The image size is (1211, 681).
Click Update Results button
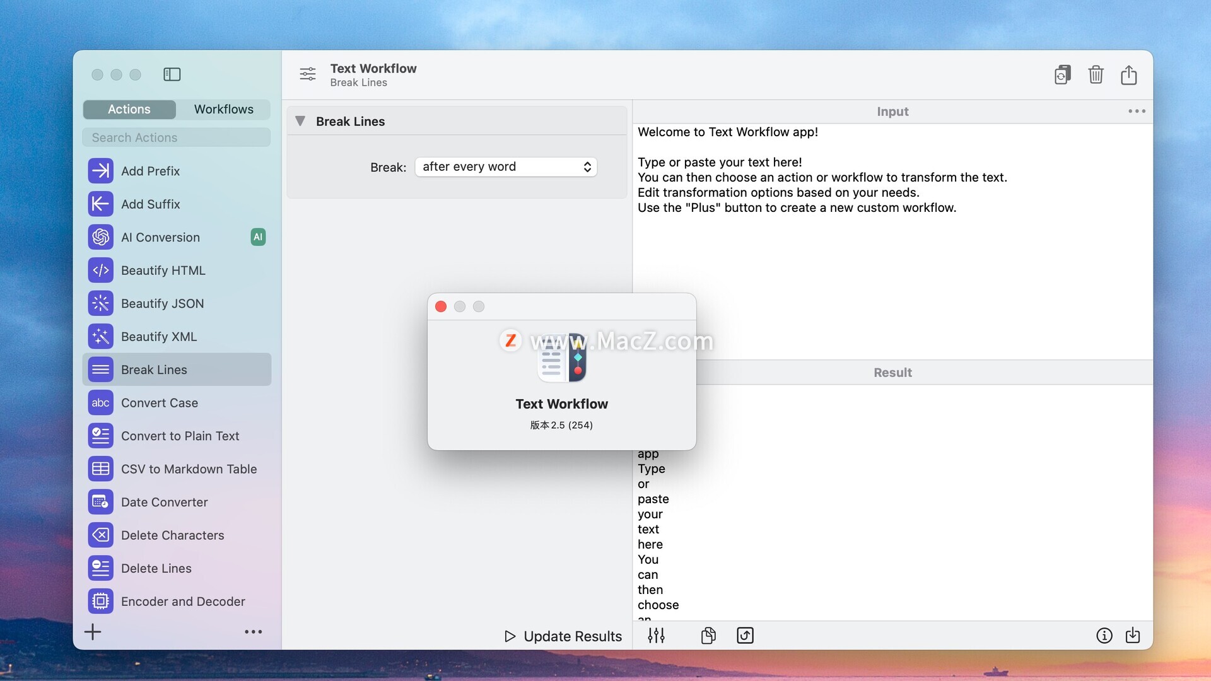563,636
